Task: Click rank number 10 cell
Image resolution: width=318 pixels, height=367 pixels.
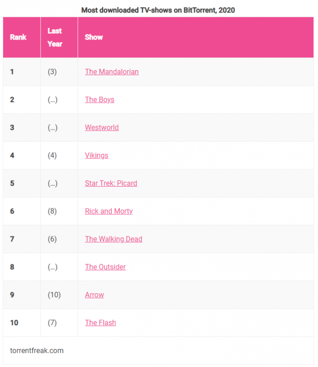Action: point(14,322)
